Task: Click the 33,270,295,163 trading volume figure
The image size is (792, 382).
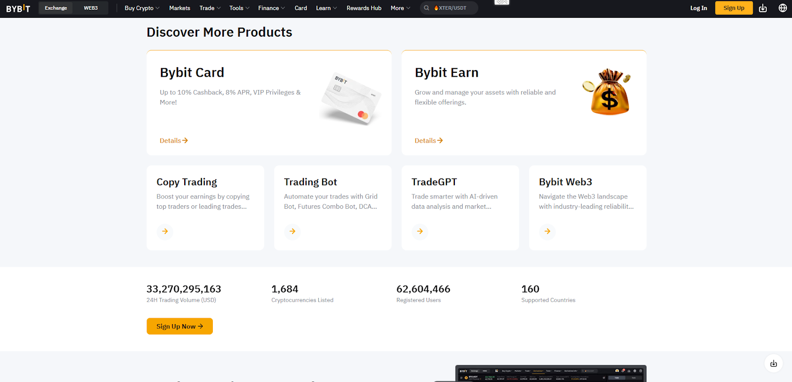Action: click(184, 289)
